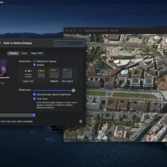The height and width of the screenshot is (167, 167).
Task: Choose the Larger Text scaling thumbnail
Action: pyautogui.click(x=28, y=74)
